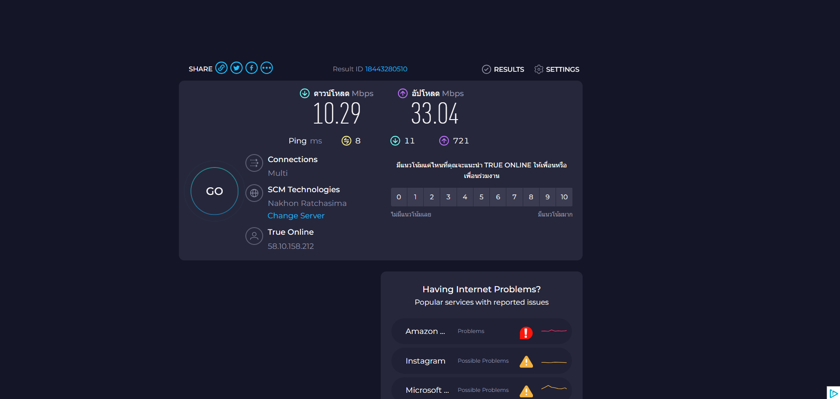This screenshot has width=840, height=399.
Task: Click the upload speed value 33.04
Action: point(435,113)
